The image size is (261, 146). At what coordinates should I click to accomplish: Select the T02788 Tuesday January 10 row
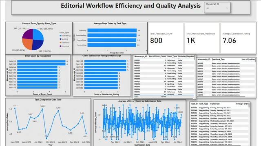click(x=220, y=131)
